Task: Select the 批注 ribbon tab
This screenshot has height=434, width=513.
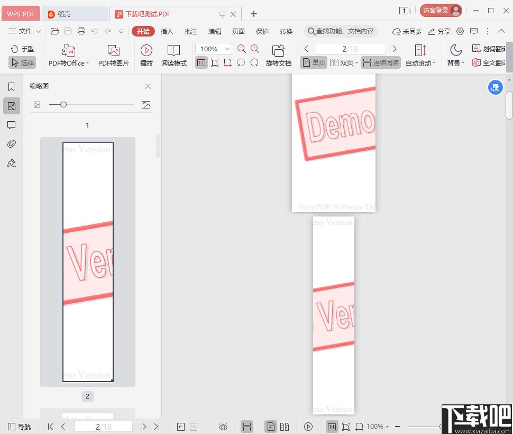Action: coord(191,31)
